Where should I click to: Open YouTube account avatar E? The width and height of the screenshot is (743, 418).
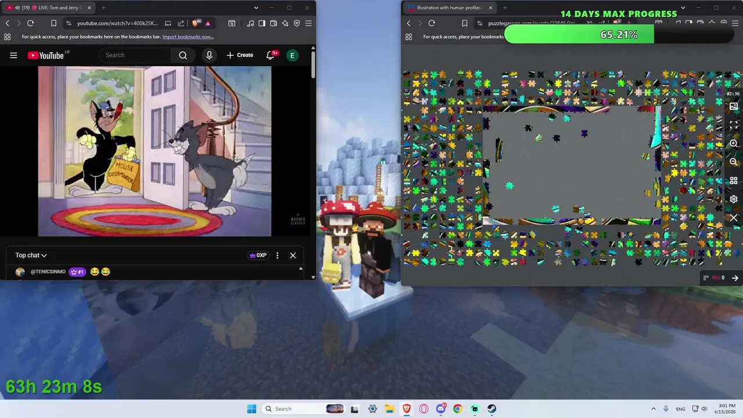point(293,55)
